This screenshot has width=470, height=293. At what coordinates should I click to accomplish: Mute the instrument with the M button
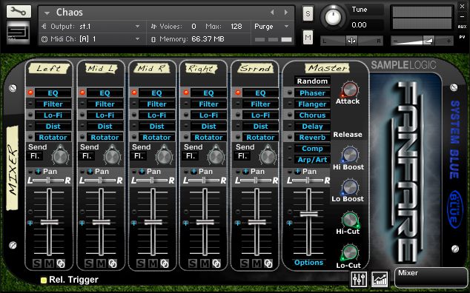click(308, 38)
